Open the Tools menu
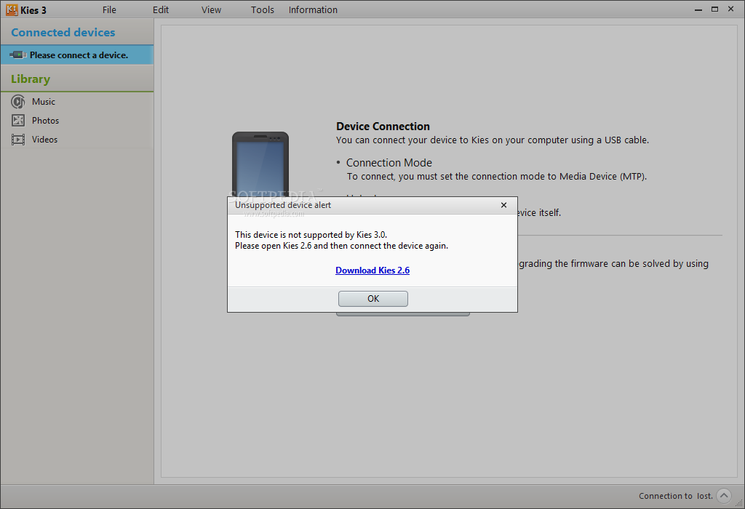745x509 pixels. tap(262, 10)
